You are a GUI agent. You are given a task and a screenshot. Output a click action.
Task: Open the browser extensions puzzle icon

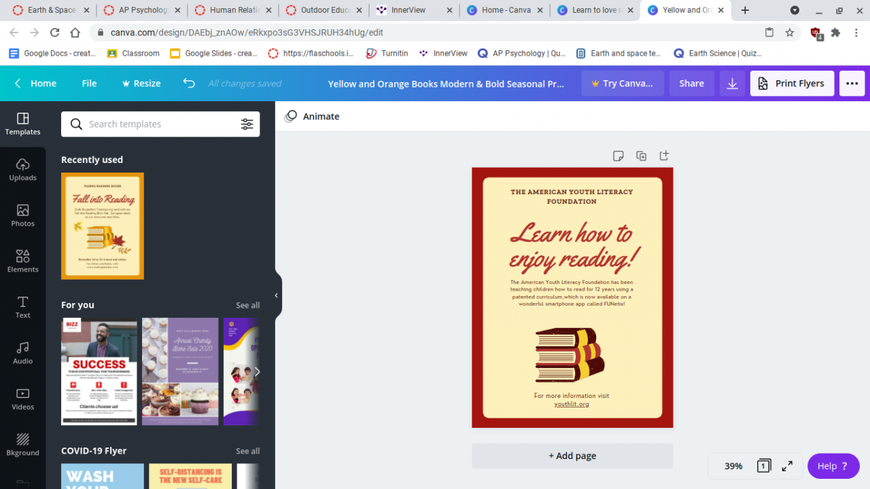[x=836, y=33]
